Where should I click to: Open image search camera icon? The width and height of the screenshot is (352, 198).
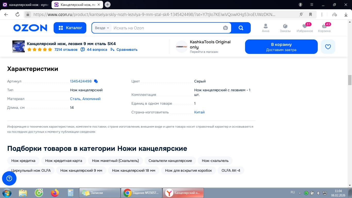point(225,28)
